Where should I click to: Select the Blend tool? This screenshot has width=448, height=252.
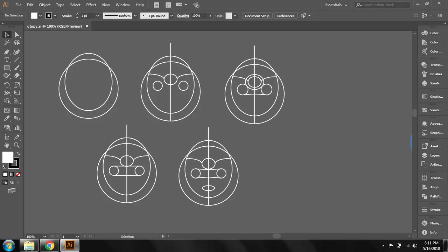click(17, 119)
